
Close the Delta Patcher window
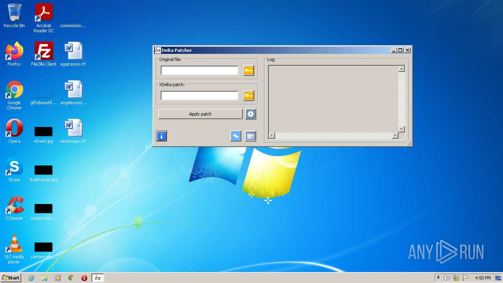click(x=408, y=50)
